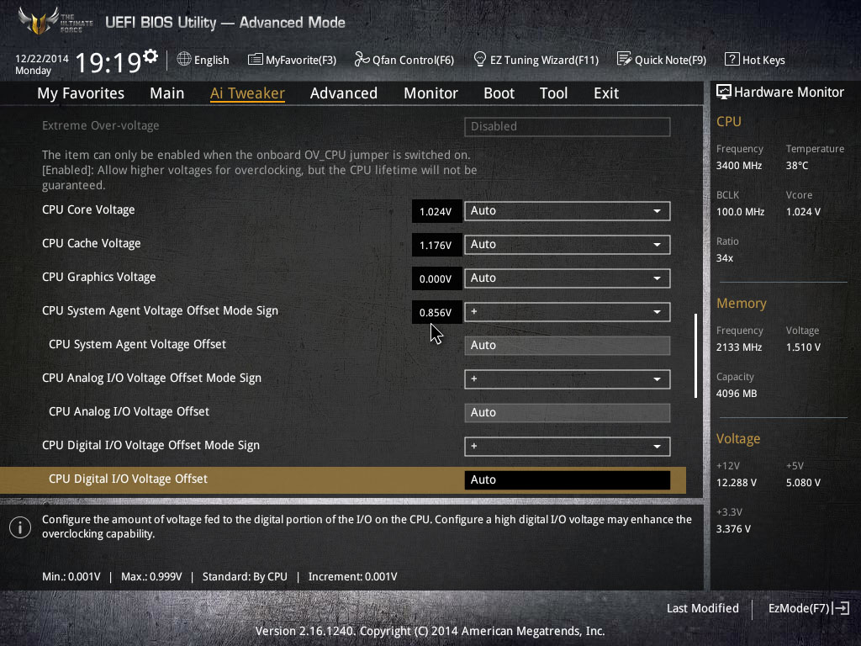Open the Exit tab
The height and width of the screenshot is (646, 861).
(x=606, y=93)
